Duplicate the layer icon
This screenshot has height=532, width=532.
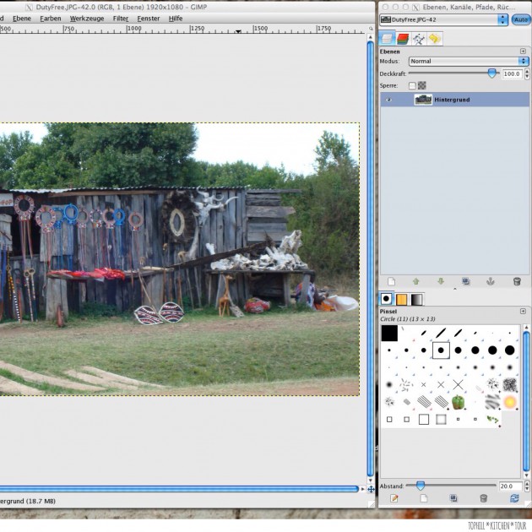coord(465,281)
